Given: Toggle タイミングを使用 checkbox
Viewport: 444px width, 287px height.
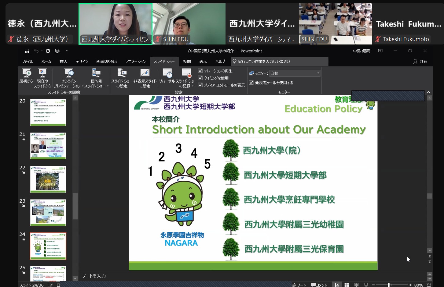Looking at the screenshot, I should [200, 78].
